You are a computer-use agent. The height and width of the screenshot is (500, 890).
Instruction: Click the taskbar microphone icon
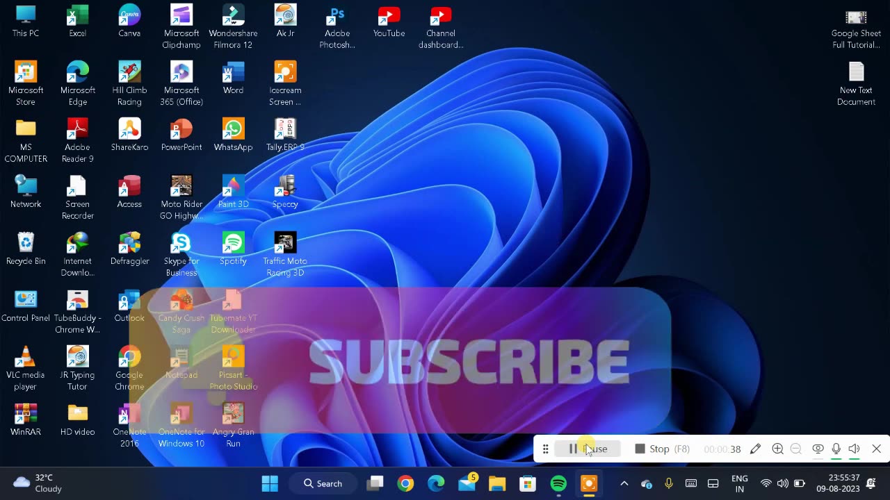click(x=669, y=483)
